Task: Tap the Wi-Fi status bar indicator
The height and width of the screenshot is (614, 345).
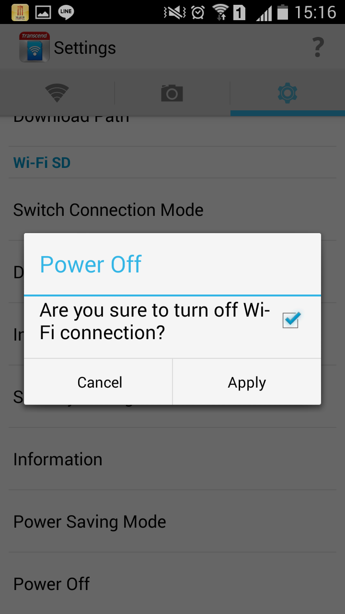Action: pos(220,12)
